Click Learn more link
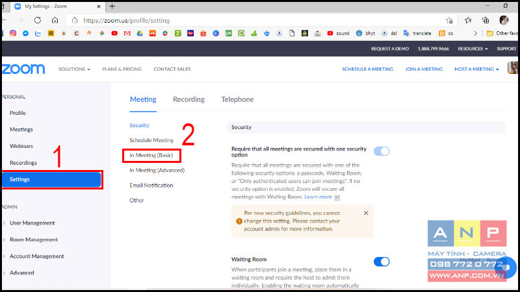Screen dimensions: 520x292 click(318, 197)
